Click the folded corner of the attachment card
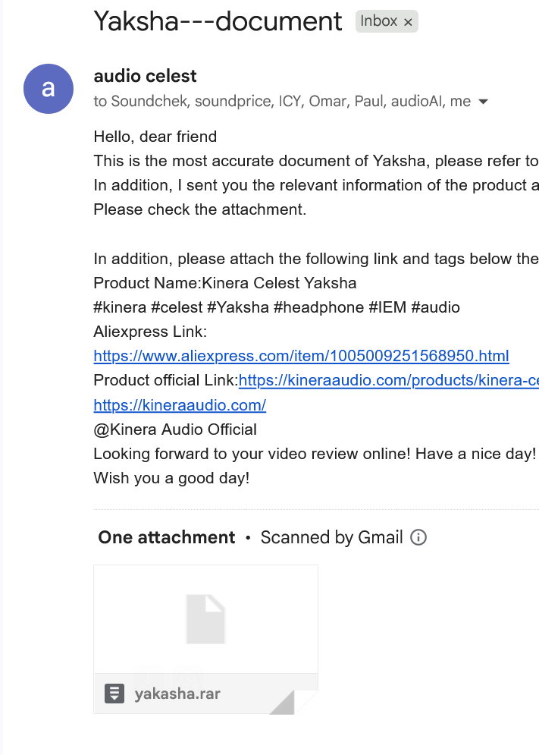 click(x=293, y=702)
